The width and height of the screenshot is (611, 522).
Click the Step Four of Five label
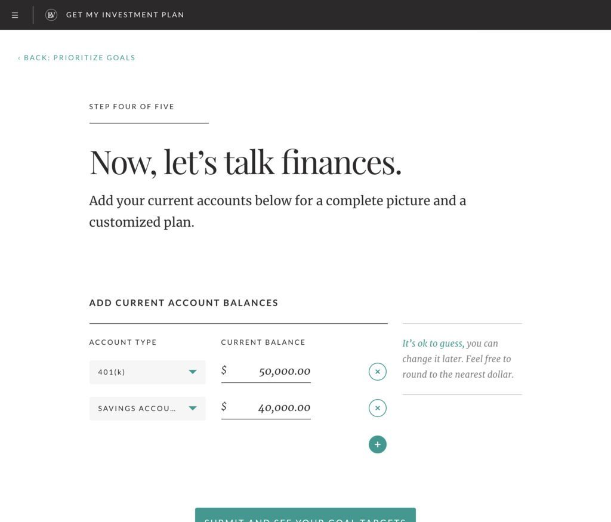[x=131, y=107]
